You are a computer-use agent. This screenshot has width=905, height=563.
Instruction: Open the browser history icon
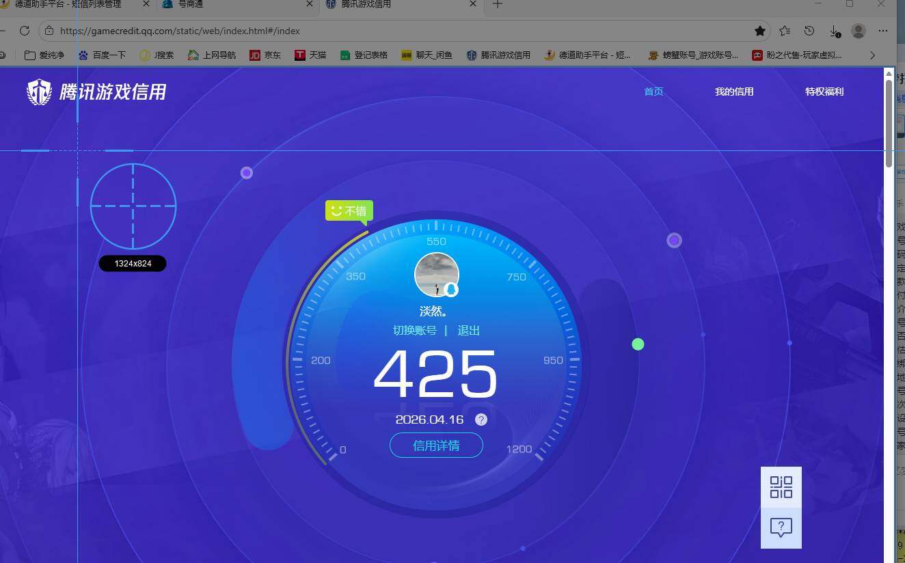tap(809, 31)
